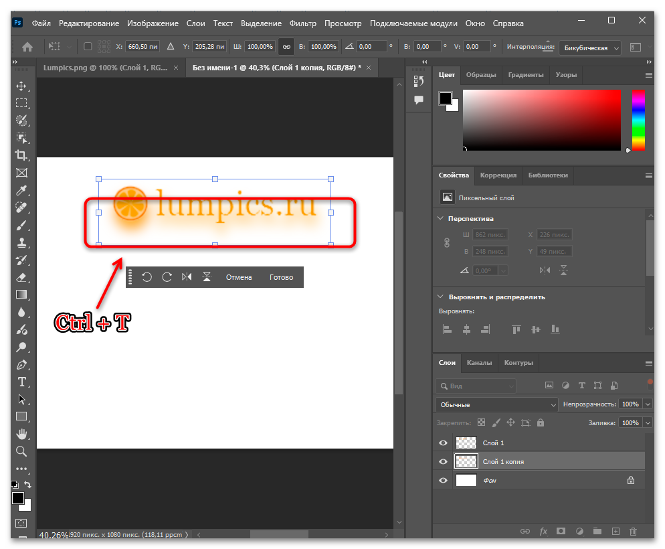The height and width of the screenshot is (549, 665).
Task: Click the foreground color swatch in Color panel
Action: coord(445,98)
